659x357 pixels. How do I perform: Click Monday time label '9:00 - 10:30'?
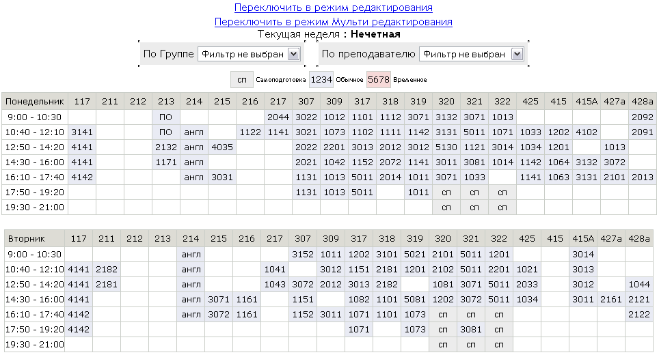point(35,117)
